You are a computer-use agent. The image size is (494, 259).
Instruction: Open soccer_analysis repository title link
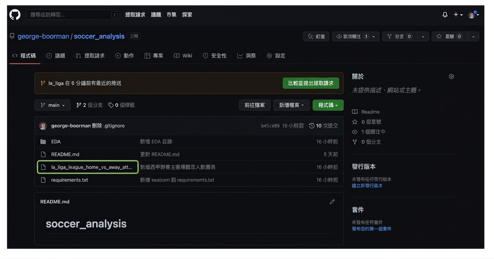99,36
